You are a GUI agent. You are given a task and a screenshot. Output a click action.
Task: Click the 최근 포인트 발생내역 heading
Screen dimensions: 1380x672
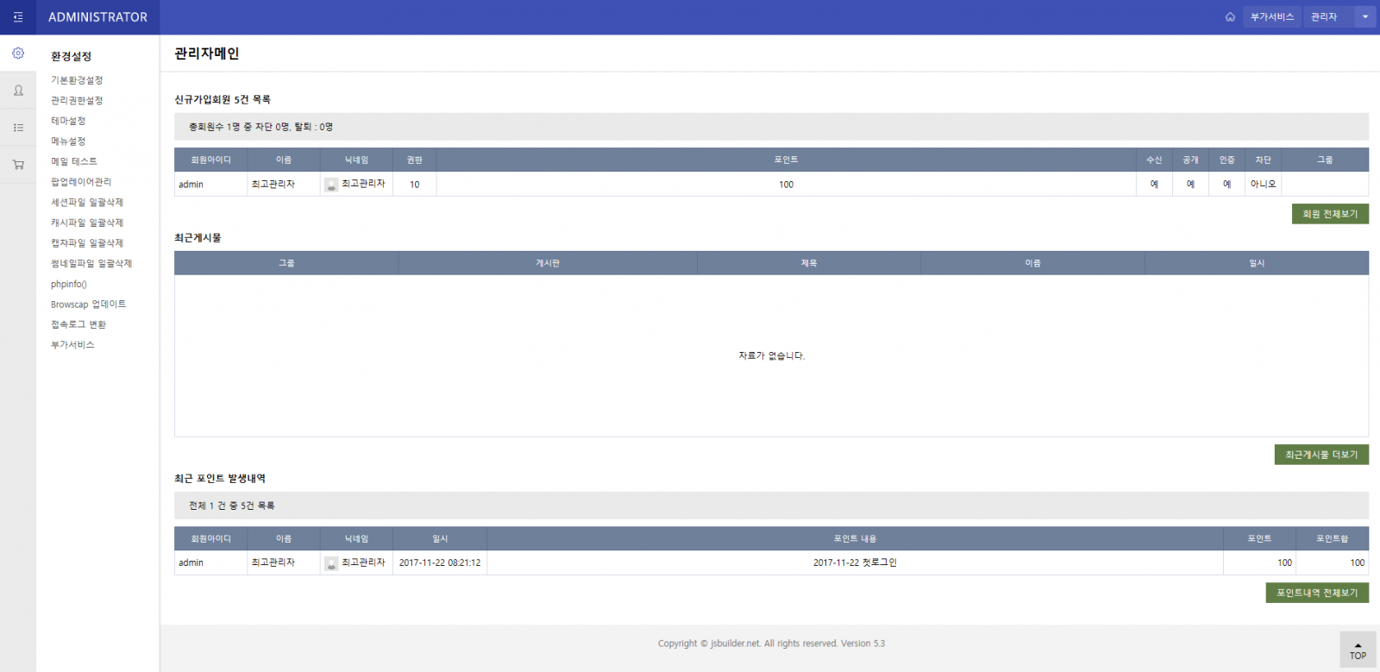[x=220, y=478]
